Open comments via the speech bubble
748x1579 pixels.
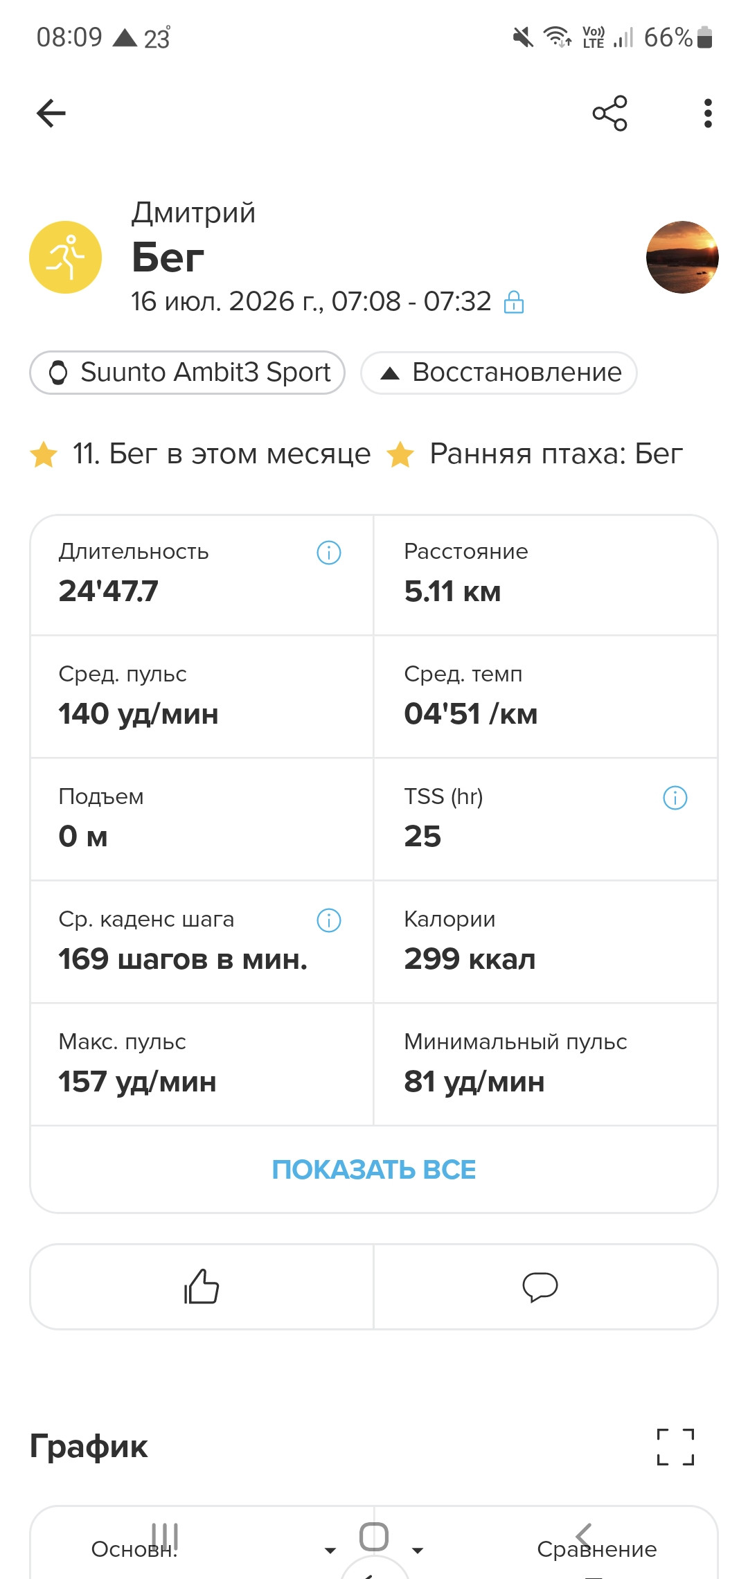pos(540,1287)
